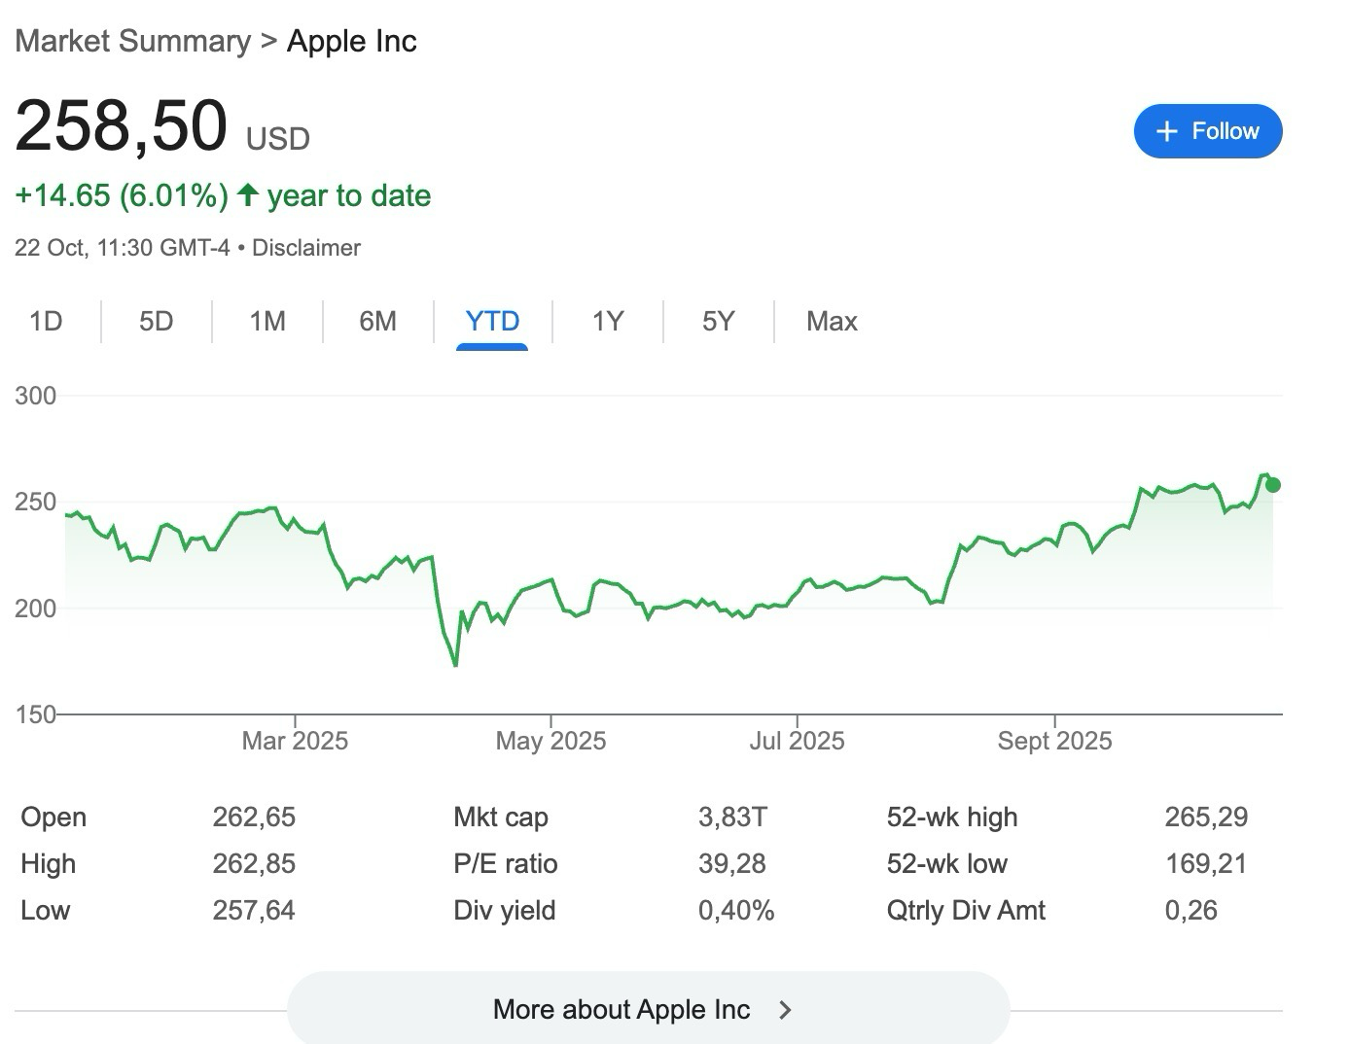Click the green up arrow by year to date
The height and width of the screenshot is (1044, 1350).
(248, 195)
